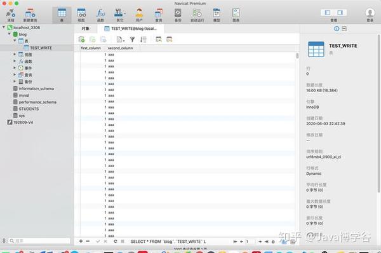Click the sidebar search field

click(x=39, y=241)
